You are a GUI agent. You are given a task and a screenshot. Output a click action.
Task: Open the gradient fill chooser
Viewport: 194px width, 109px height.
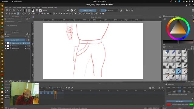click(x=25, y=10)
